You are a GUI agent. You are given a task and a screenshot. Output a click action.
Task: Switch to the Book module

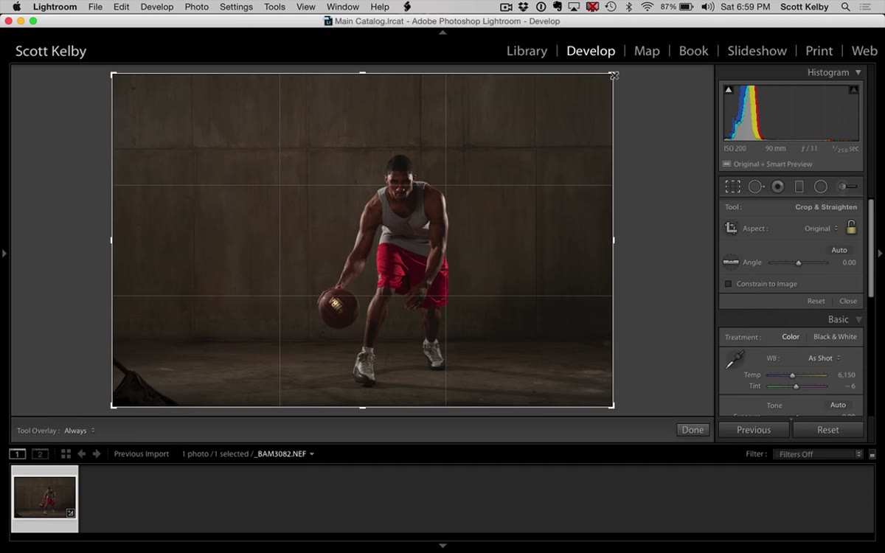(x=693, y=51)
